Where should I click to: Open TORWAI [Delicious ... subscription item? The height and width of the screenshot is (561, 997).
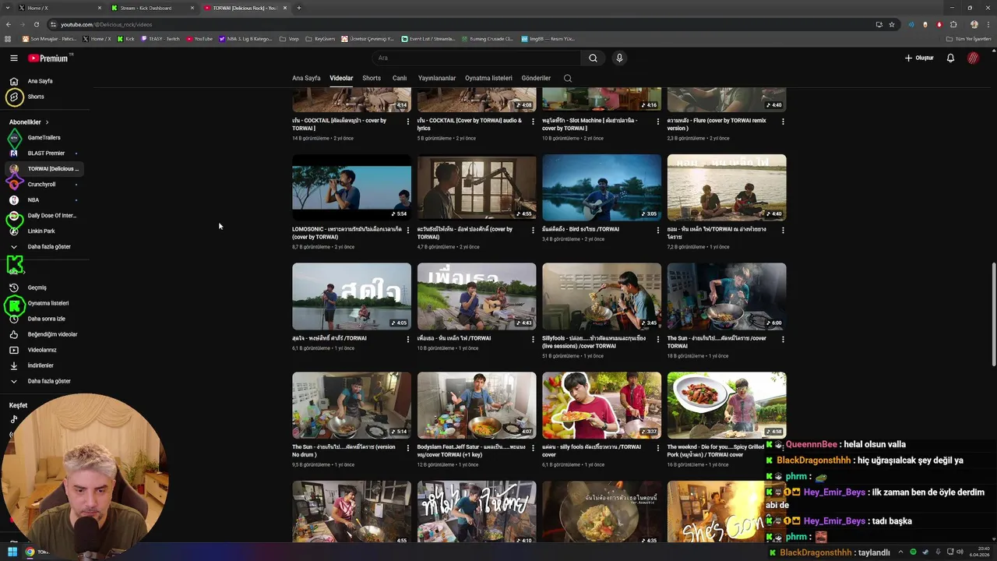(44, 168)
